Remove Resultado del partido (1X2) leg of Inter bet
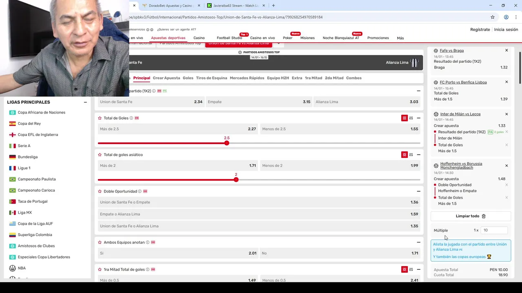522x293 pixels. click(507, 132)
